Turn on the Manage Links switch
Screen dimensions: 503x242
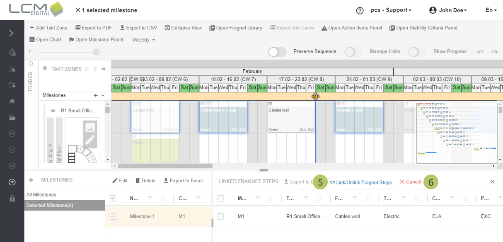(x=349, y=52)
